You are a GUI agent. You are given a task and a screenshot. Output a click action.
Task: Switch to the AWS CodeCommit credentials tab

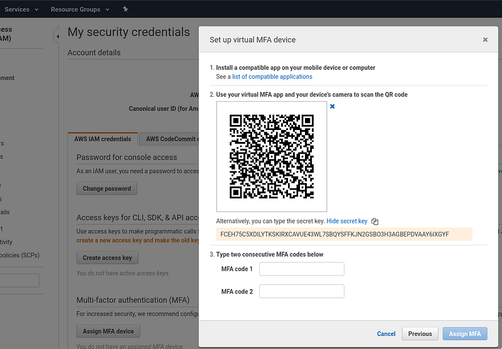coord(169,139)
